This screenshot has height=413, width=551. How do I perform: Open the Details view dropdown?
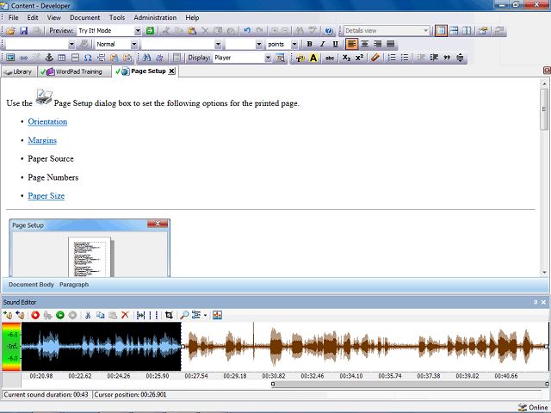click(425, 31)
